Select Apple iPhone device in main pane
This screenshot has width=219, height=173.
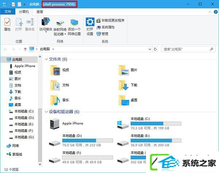tap(66, 124)
